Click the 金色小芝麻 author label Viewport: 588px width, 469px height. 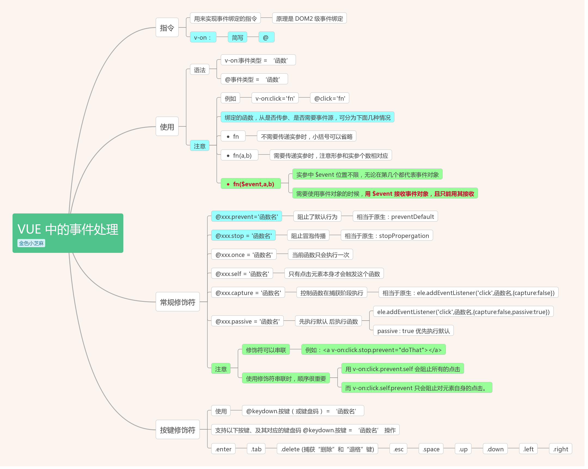click(x=31, y=243)
